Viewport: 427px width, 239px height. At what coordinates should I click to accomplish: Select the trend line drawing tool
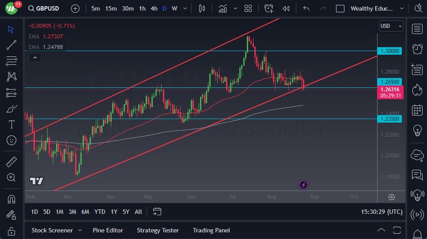(x=11, y=45)
